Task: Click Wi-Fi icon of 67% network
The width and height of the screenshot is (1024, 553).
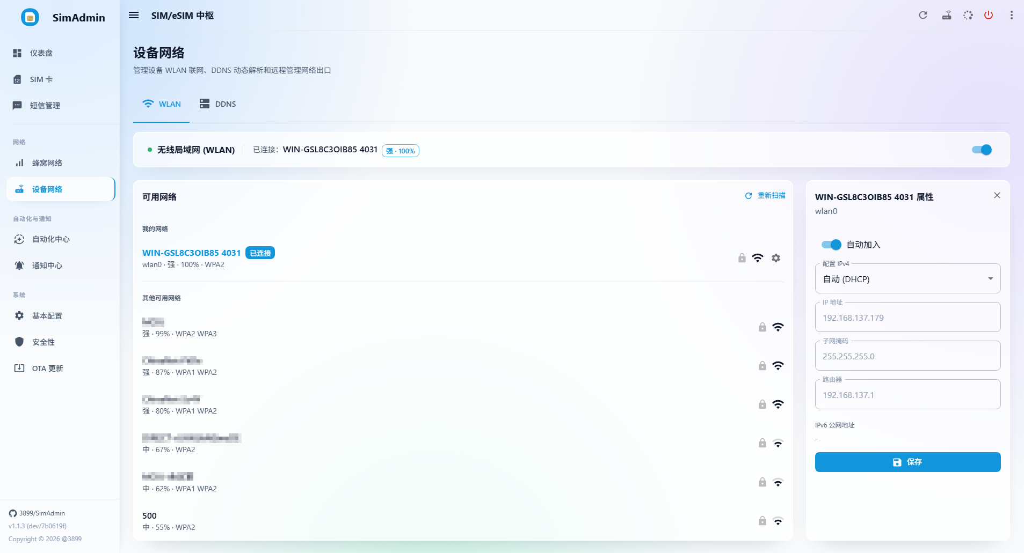Action: 778,443
